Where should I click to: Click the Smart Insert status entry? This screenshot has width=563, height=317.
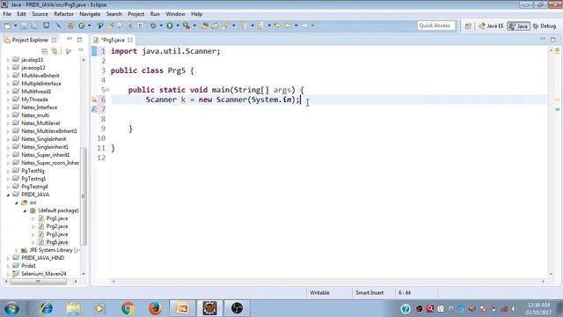(369, 293)
